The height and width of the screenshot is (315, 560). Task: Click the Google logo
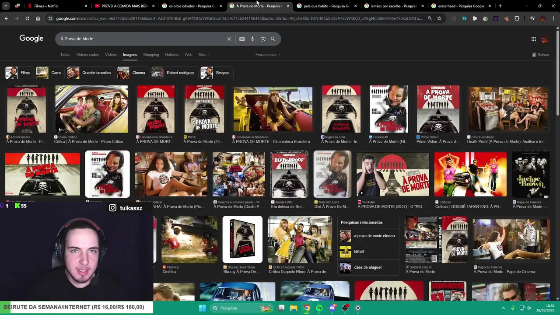click(31, 38)
